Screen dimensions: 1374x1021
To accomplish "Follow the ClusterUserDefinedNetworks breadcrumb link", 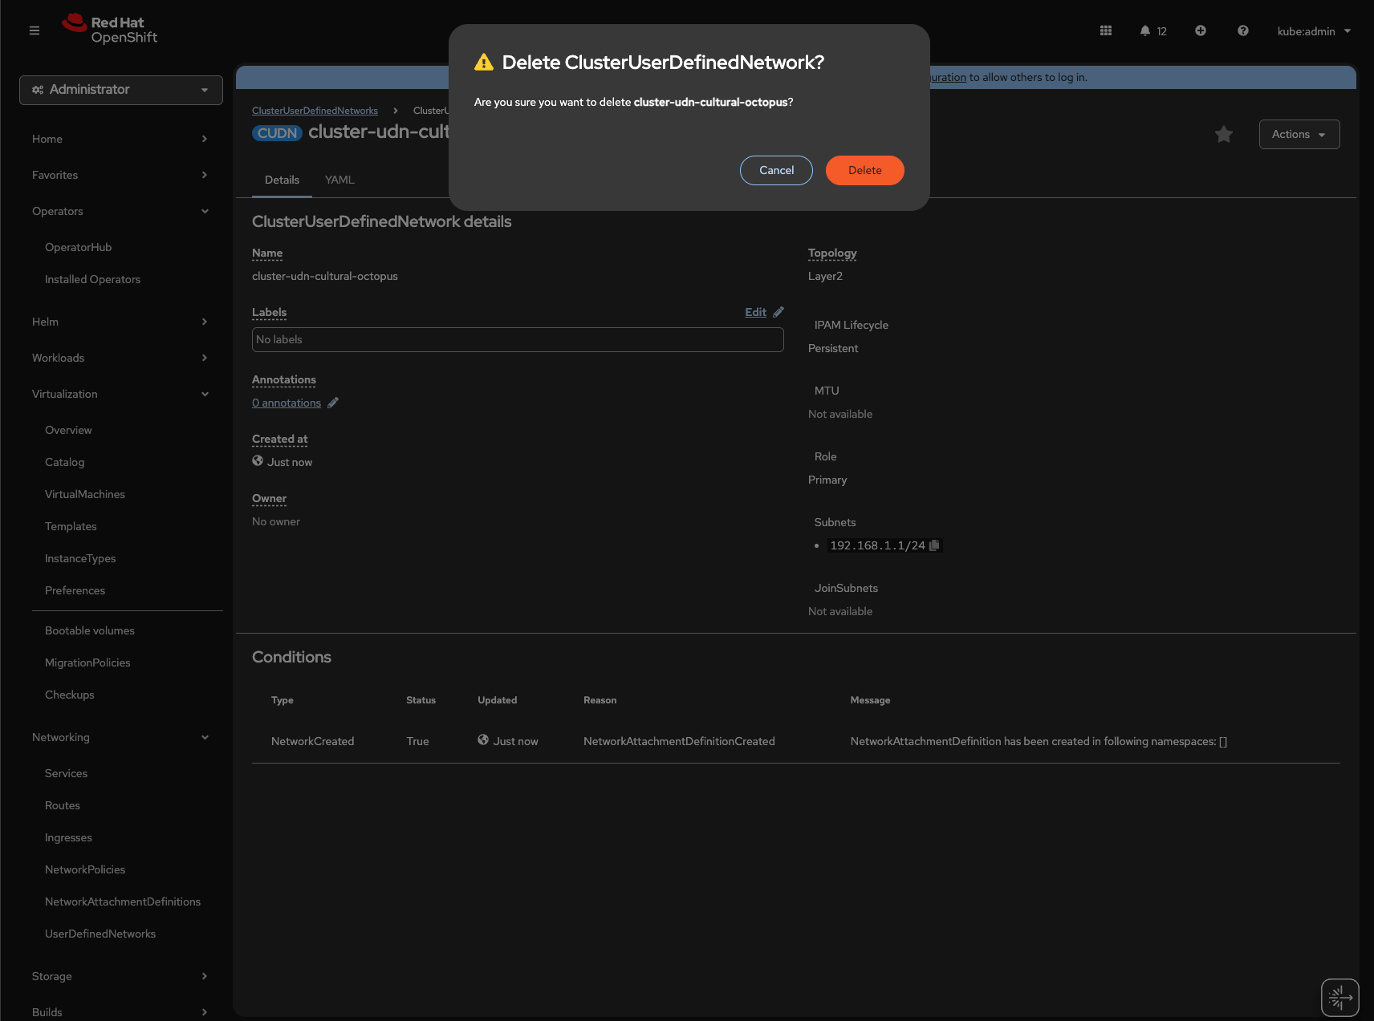I will [315, 111].
